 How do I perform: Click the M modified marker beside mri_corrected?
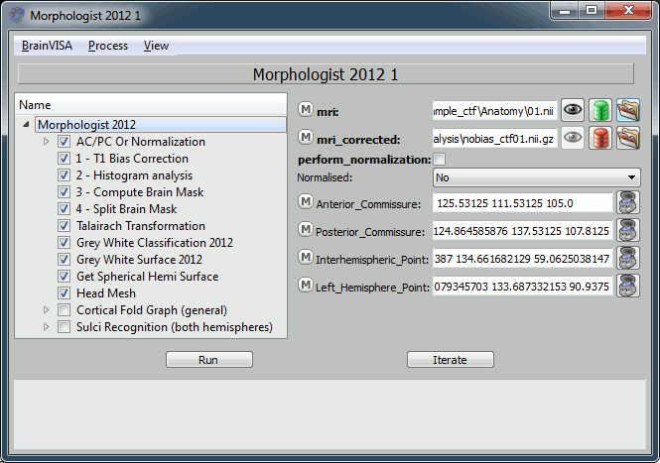tap(306, 137)
